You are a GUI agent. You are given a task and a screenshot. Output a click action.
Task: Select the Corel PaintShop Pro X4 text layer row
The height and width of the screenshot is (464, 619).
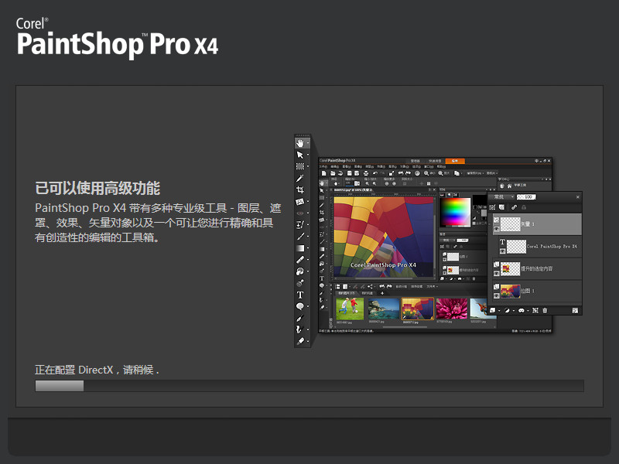pyautogui.click(x=540, y=247)
